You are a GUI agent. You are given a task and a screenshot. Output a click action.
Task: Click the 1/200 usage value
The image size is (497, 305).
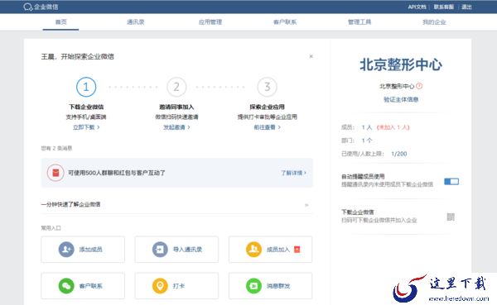click(x=399, y=154)
